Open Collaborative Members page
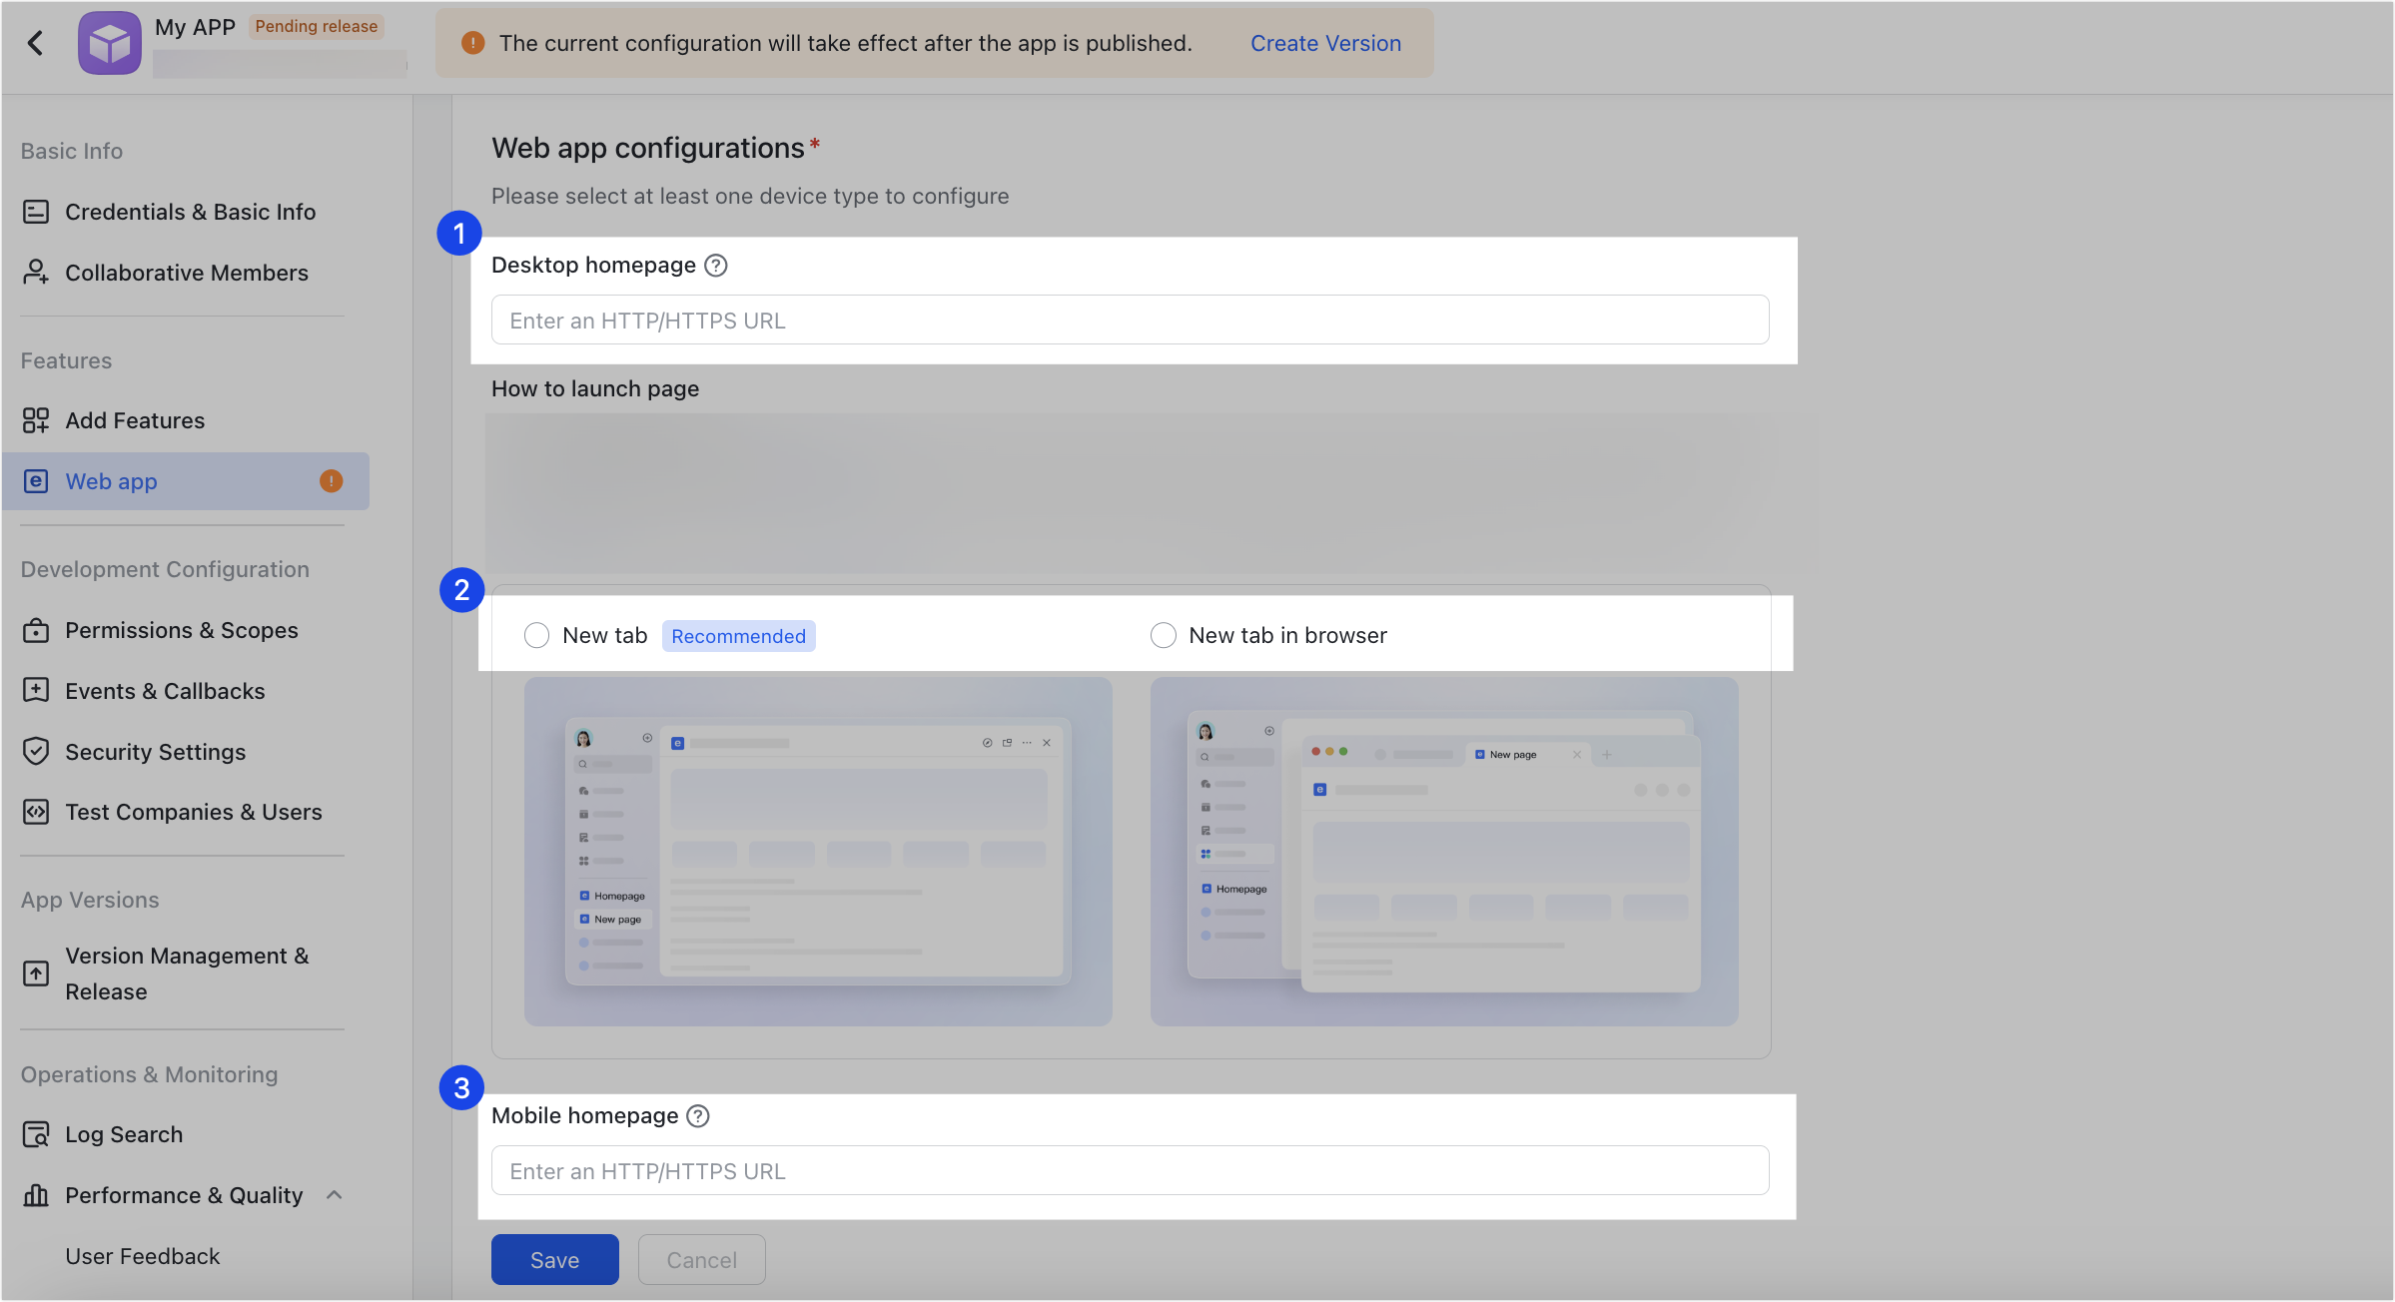This screenshot has width=2395, height=1302. tap(186, 273)
